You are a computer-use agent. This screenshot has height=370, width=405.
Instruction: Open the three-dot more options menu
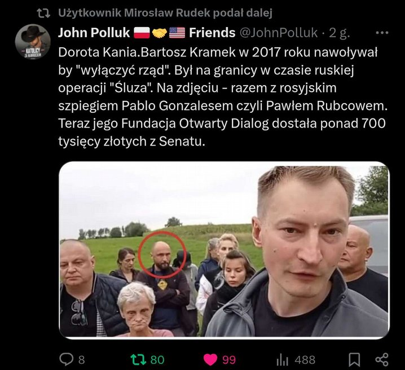382,33
